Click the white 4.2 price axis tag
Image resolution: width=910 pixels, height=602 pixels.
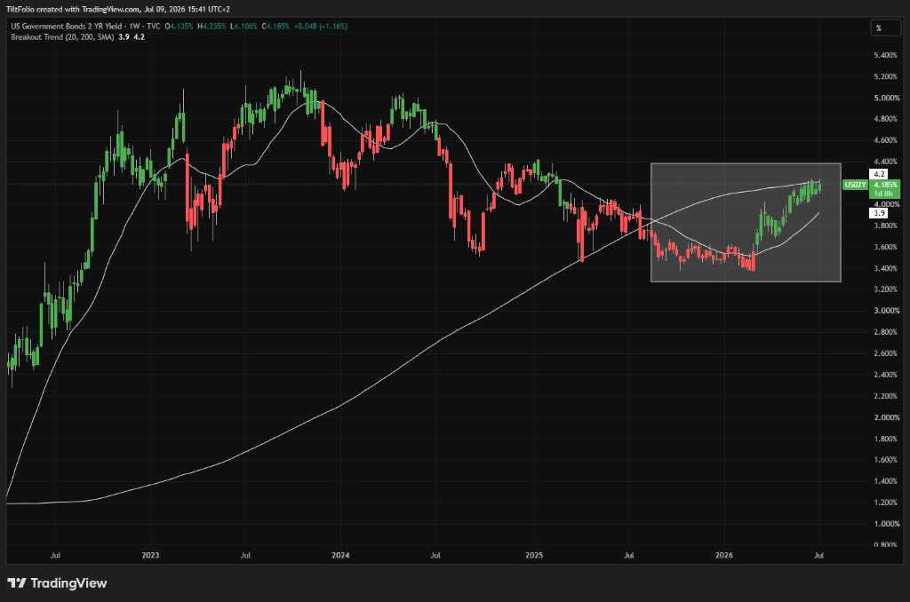click(879, 174)
